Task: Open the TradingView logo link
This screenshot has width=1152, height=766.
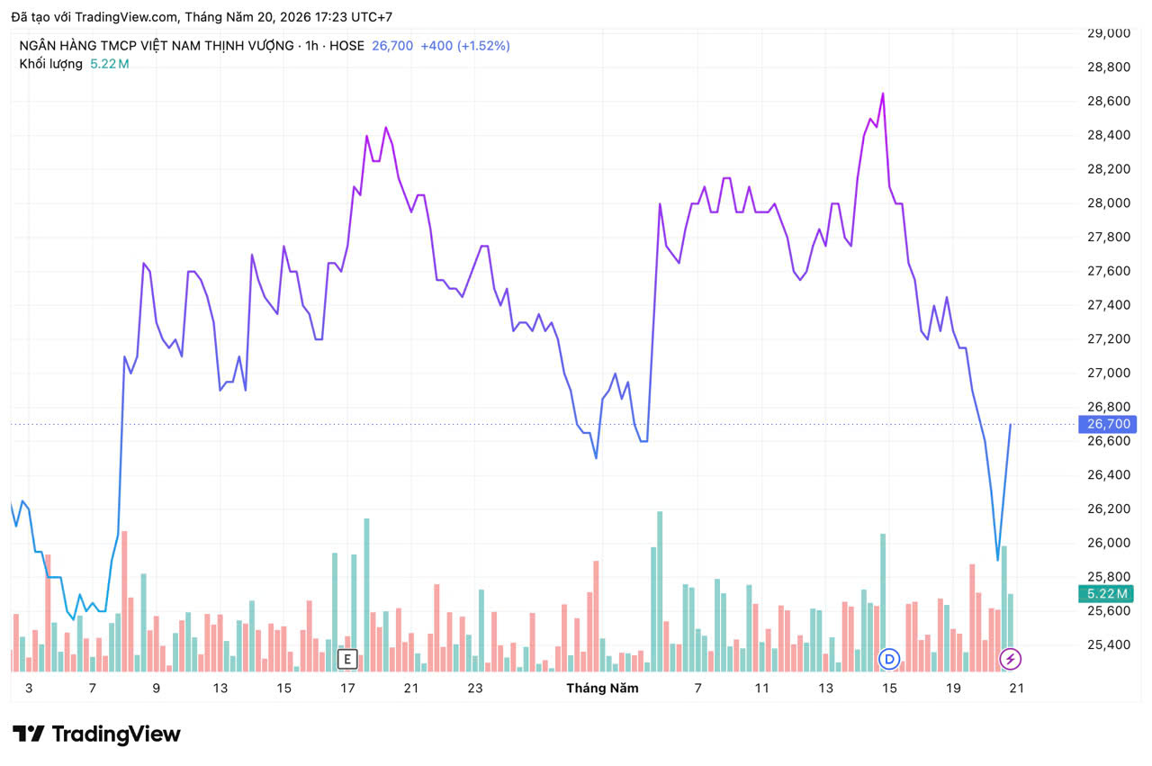Action: pos(96,734)
